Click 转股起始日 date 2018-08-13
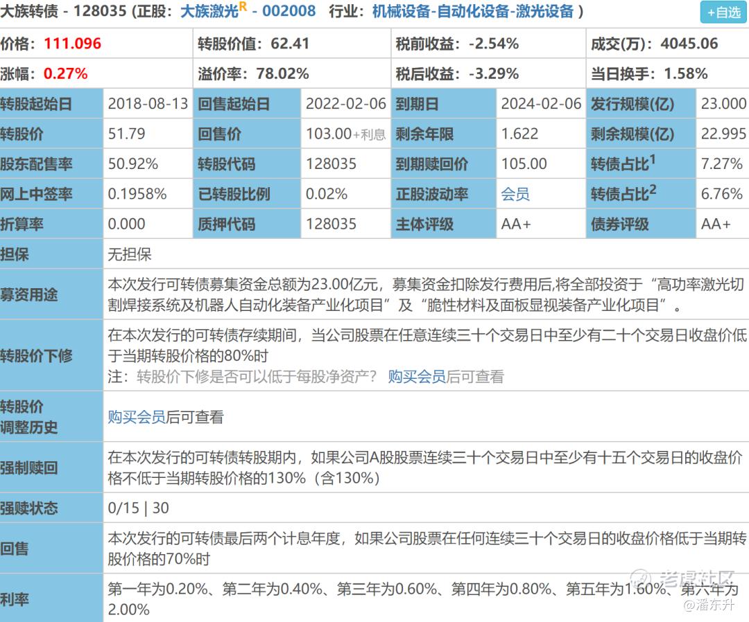The width and height of the screenshot is (749, 622). pyautogui.click(x=148, y=103)
